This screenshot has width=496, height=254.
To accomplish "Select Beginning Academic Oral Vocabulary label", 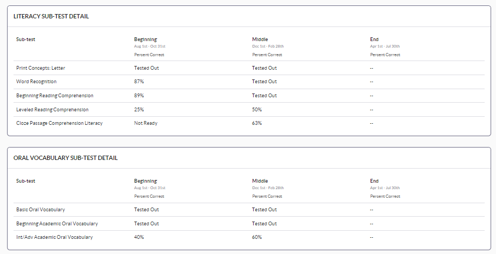I will pos(57,224).
